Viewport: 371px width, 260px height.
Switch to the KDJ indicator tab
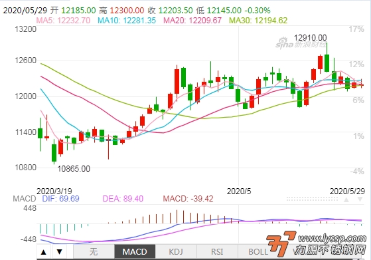[176, 252]
